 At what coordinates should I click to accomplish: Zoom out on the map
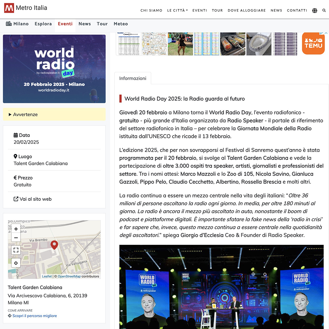16,238
